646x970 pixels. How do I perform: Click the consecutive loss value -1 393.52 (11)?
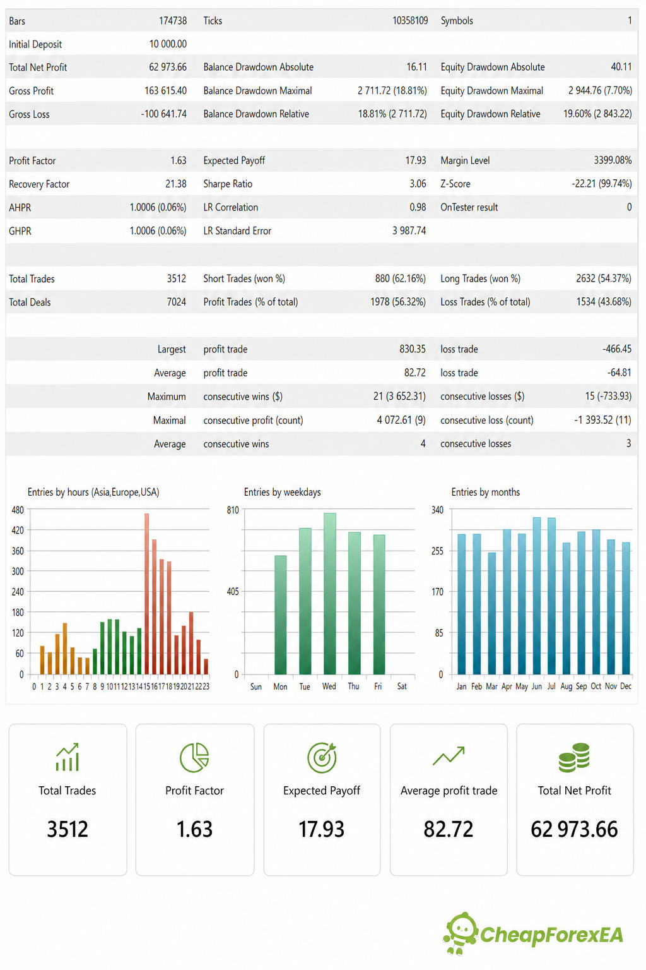pos(602,421)
